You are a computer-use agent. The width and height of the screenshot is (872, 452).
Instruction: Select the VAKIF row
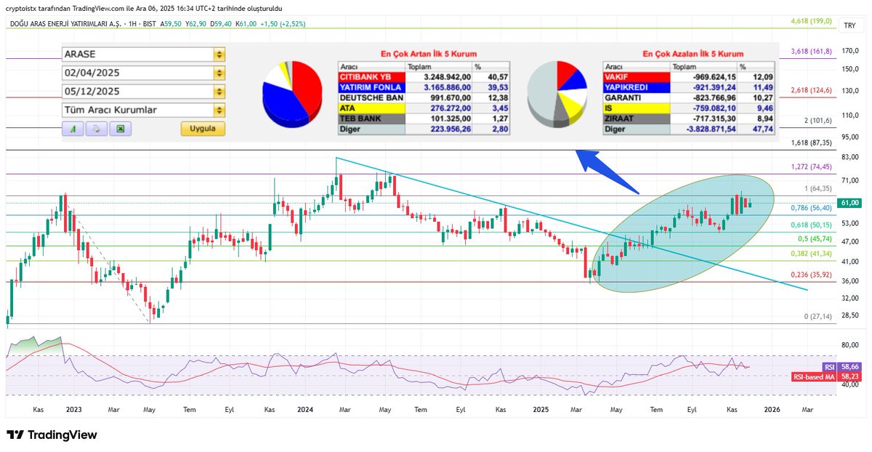pos(688,76)
